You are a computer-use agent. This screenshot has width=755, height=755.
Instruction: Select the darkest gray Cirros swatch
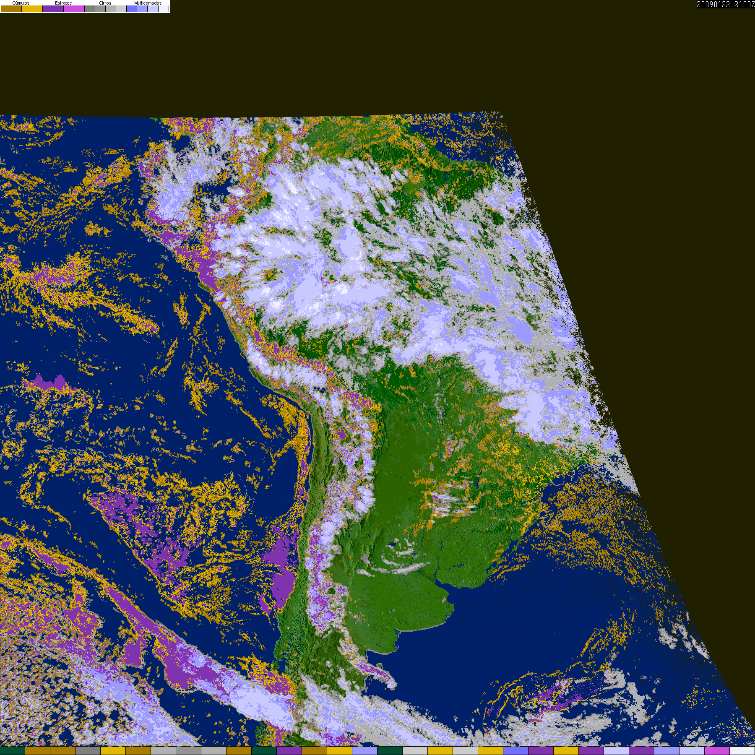pyautogui.click(x=90, y=8)
